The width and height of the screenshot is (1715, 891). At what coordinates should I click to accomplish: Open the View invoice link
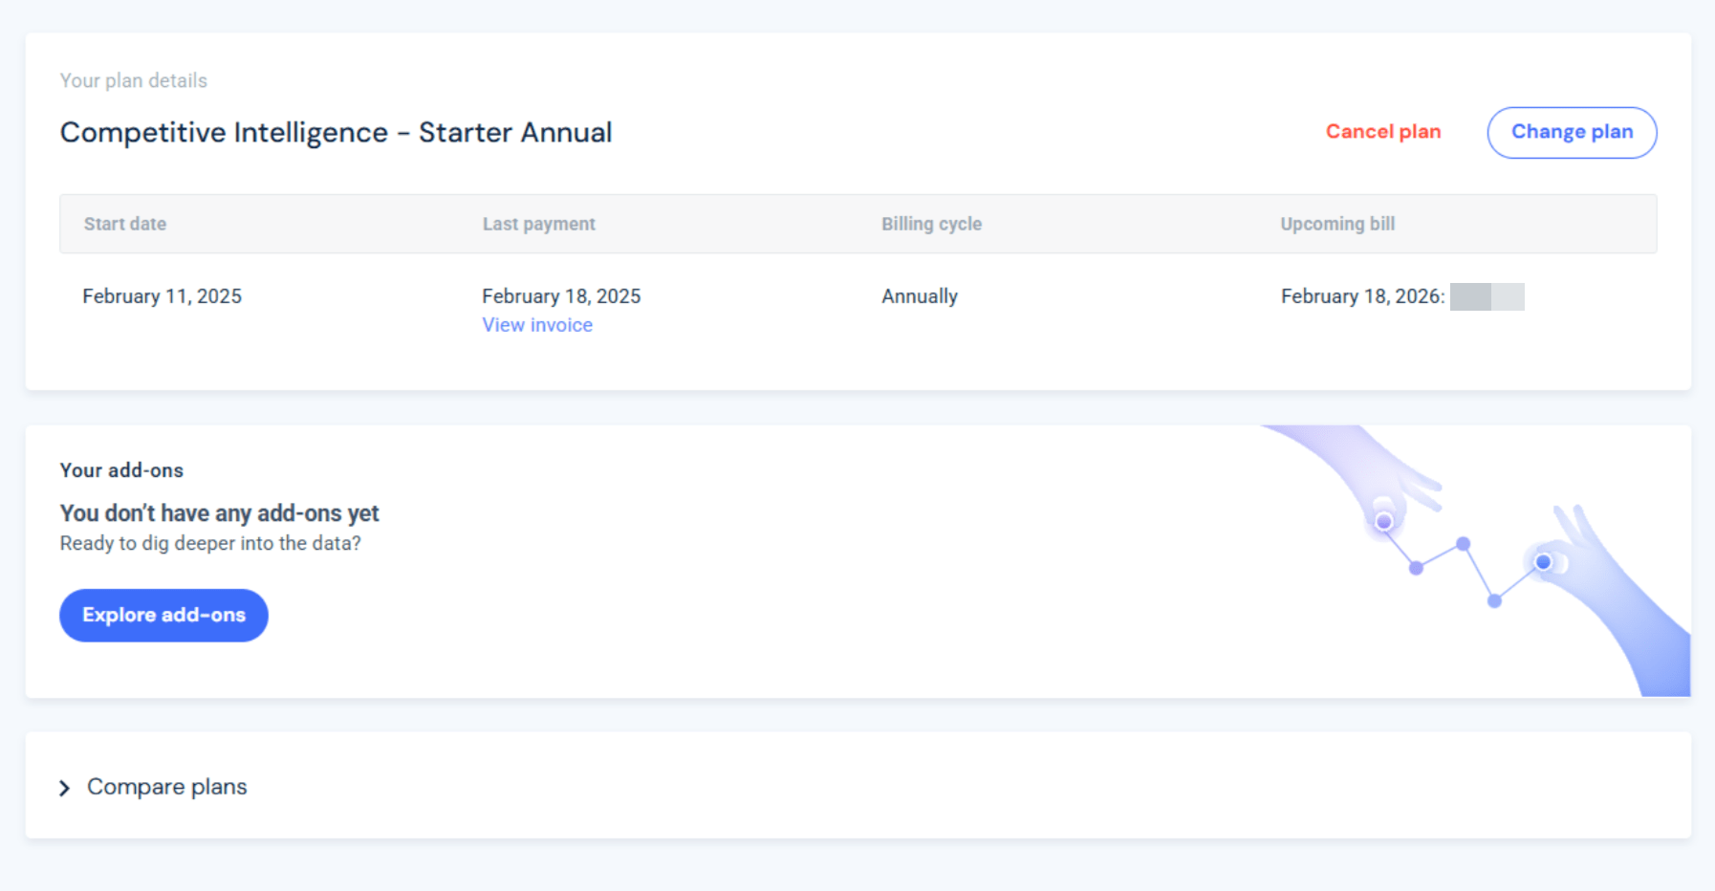[x=537, y=325]
